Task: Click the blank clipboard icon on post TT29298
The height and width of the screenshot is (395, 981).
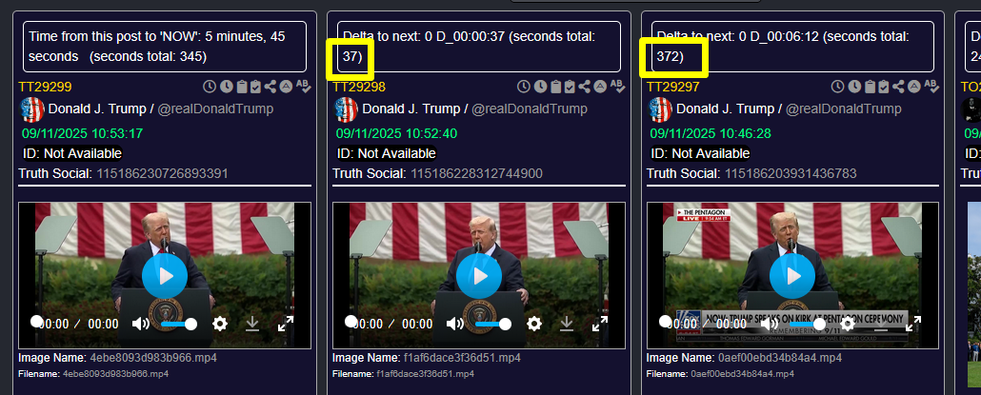Action: (555, 87)
